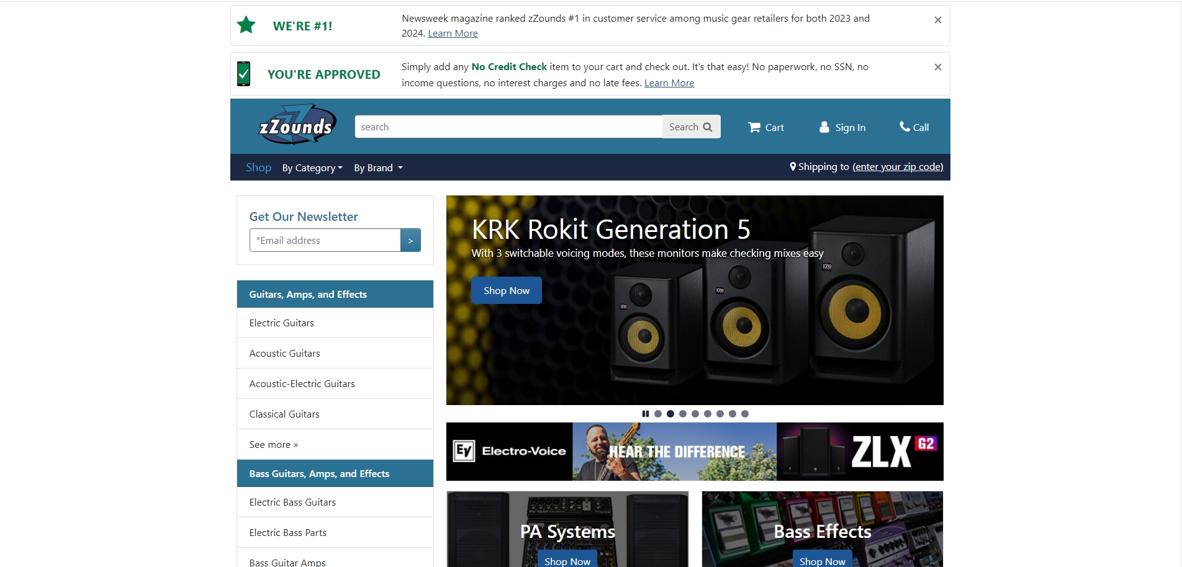Screen dimensions: 1182x567
Task: Click the shipping location pin icon
Action: pyautogui.click(x=793, y=166)
